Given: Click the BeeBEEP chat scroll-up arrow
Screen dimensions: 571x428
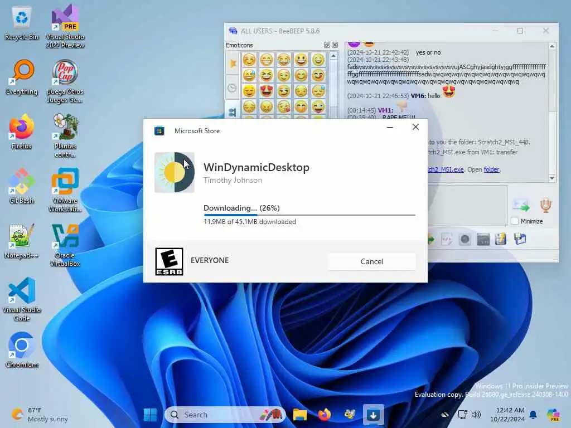Looking at the screenshot, I should 552,46.
